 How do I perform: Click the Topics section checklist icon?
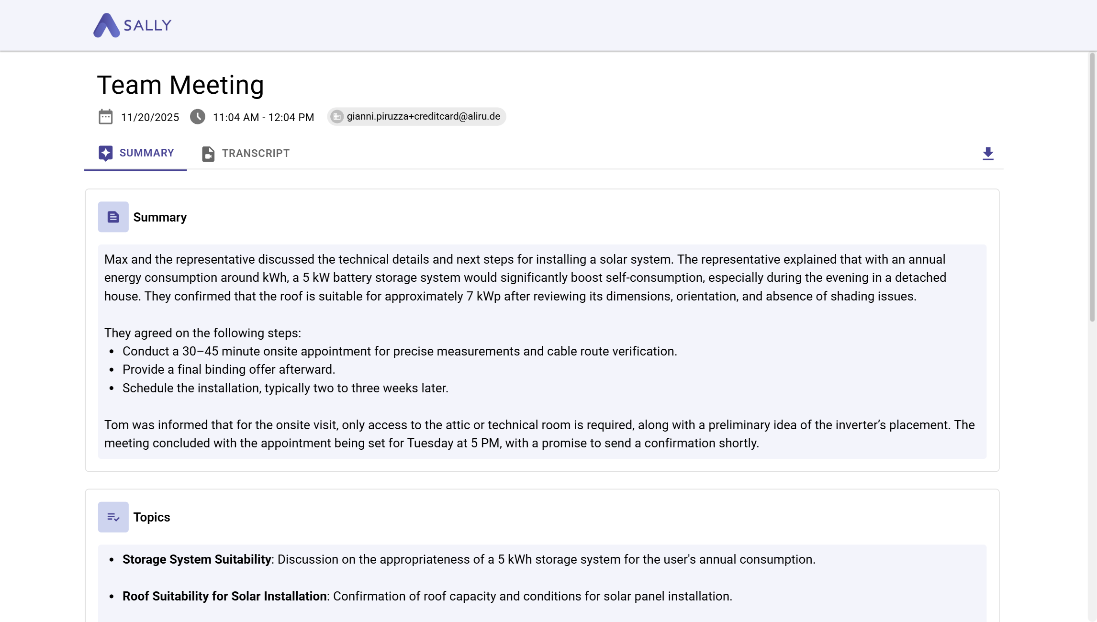pos(113,517)
